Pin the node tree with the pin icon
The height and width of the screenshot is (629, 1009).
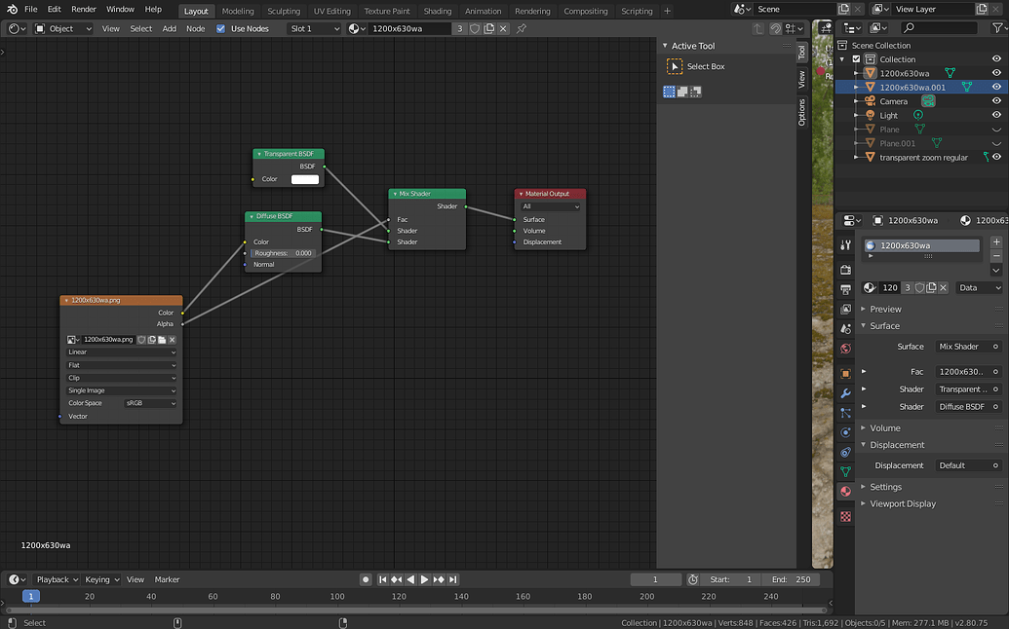(522, 28)
